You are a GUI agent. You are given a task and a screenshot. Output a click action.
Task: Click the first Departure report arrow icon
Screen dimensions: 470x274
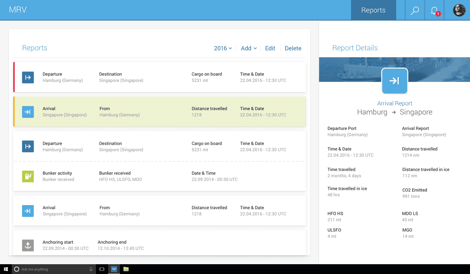point(28,77)
